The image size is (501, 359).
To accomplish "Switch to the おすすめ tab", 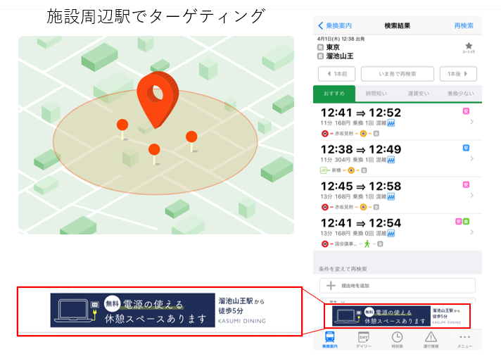I will pyautogui.click(x=334, y=94).
